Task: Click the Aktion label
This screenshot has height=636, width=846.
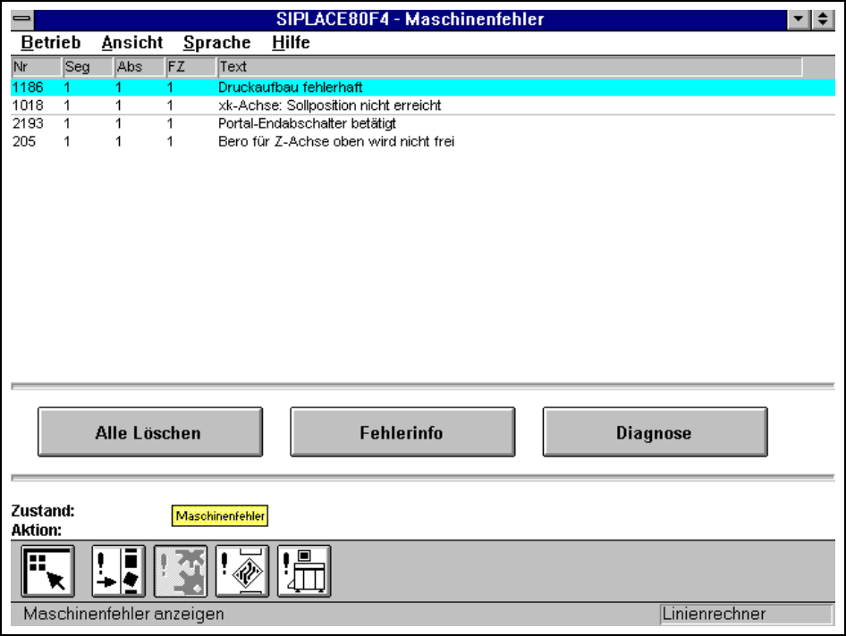Action: [x=37, y=531]
